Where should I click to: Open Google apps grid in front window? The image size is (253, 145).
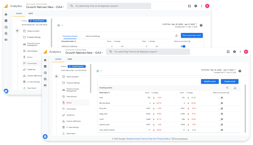click(228, 52)
